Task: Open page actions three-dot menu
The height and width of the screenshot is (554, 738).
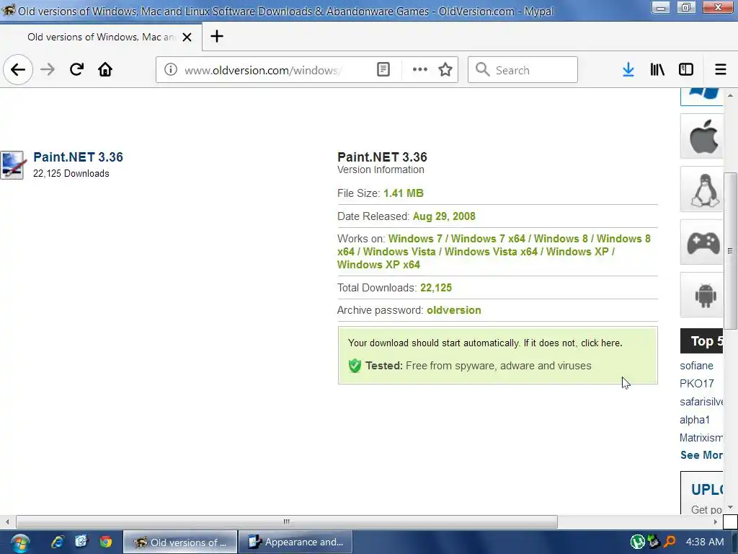Action: coord(420,70)
